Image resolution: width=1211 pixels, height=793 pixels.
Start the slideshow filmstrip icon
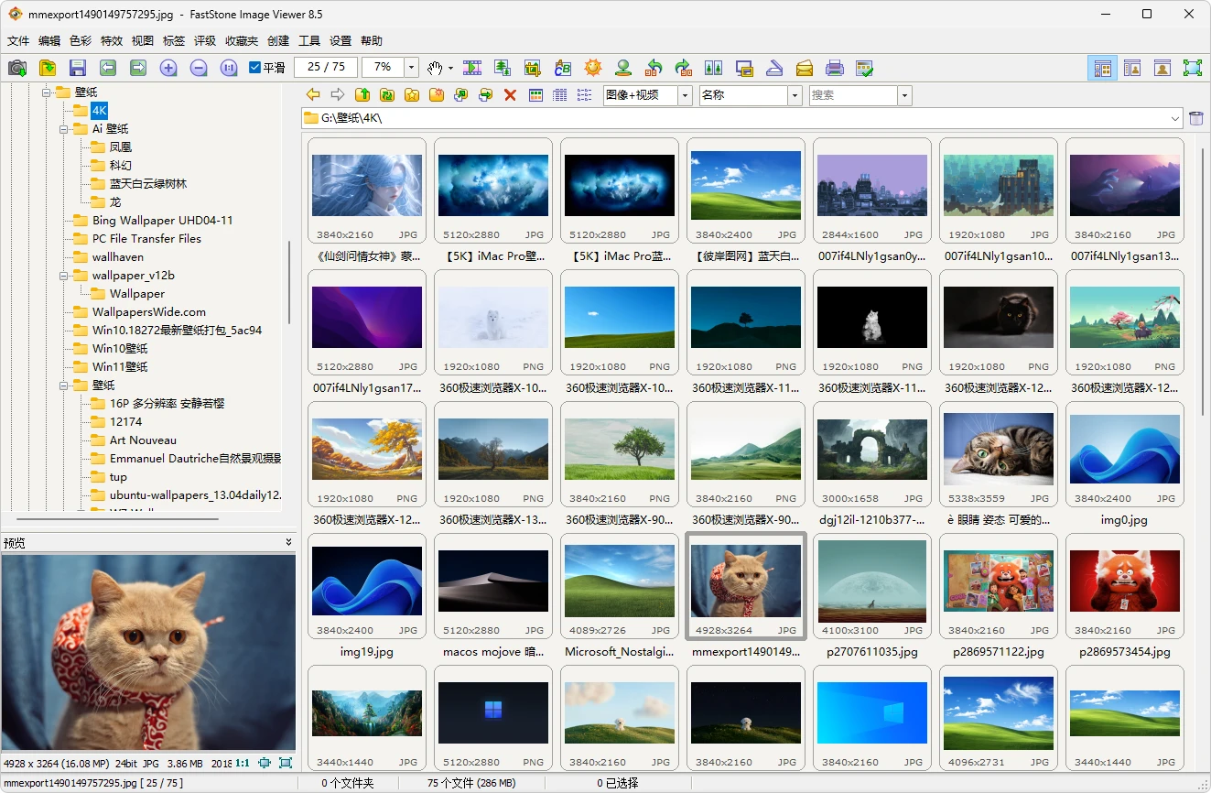click(x=472, y=68)
